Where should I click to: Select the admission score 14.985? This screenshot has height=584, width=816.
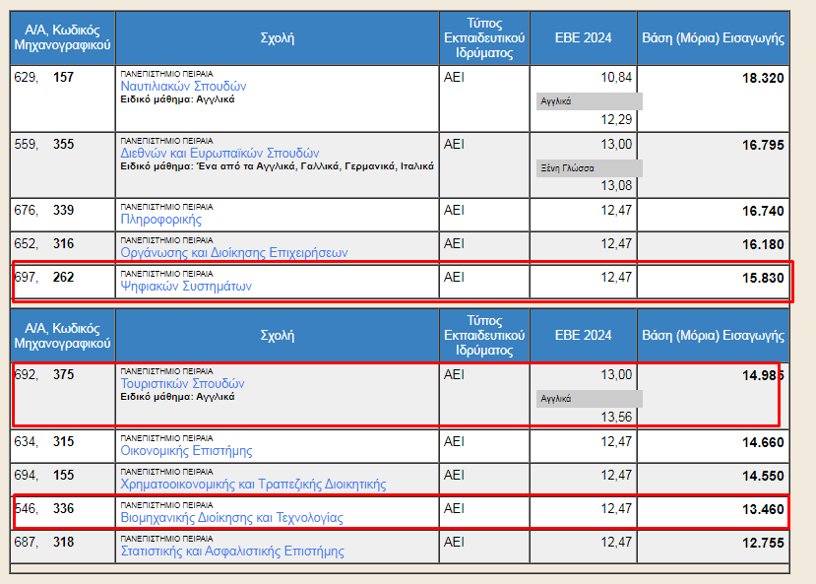763,376
